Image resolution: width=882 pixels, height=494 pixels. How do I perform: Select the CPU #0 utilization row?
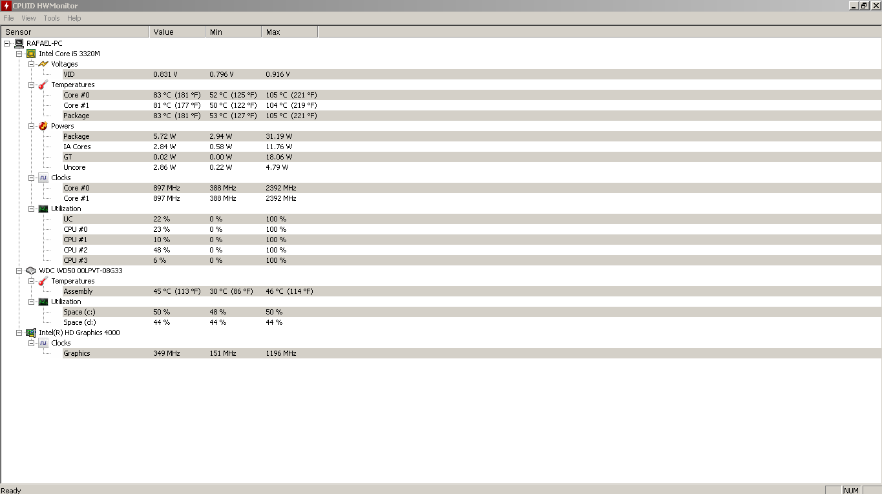472,229
